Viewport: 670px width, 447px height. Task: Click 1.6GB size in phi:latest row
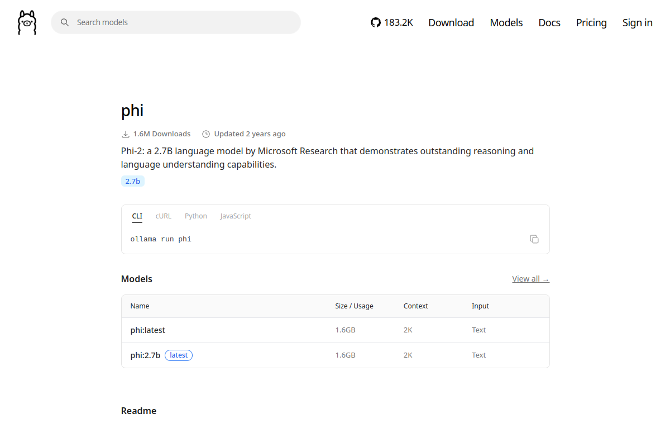click(346, 330)
